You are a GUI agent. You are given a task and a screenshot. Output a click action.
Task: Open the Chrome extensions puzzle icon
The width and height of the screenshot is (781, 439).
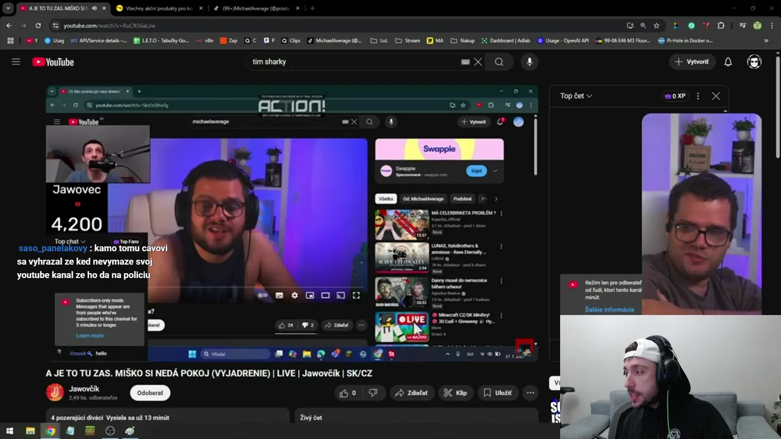[x=721, y=26]
